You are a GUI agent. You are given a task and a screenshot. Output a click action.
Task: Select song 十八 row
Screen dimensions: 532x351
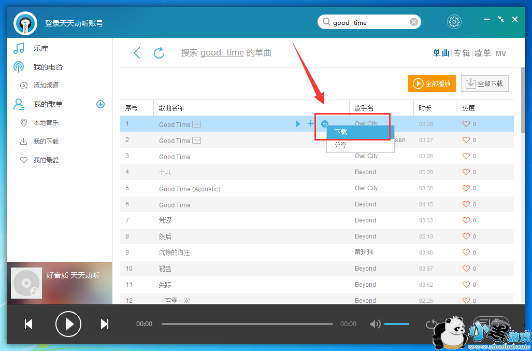tap(317, 172)
